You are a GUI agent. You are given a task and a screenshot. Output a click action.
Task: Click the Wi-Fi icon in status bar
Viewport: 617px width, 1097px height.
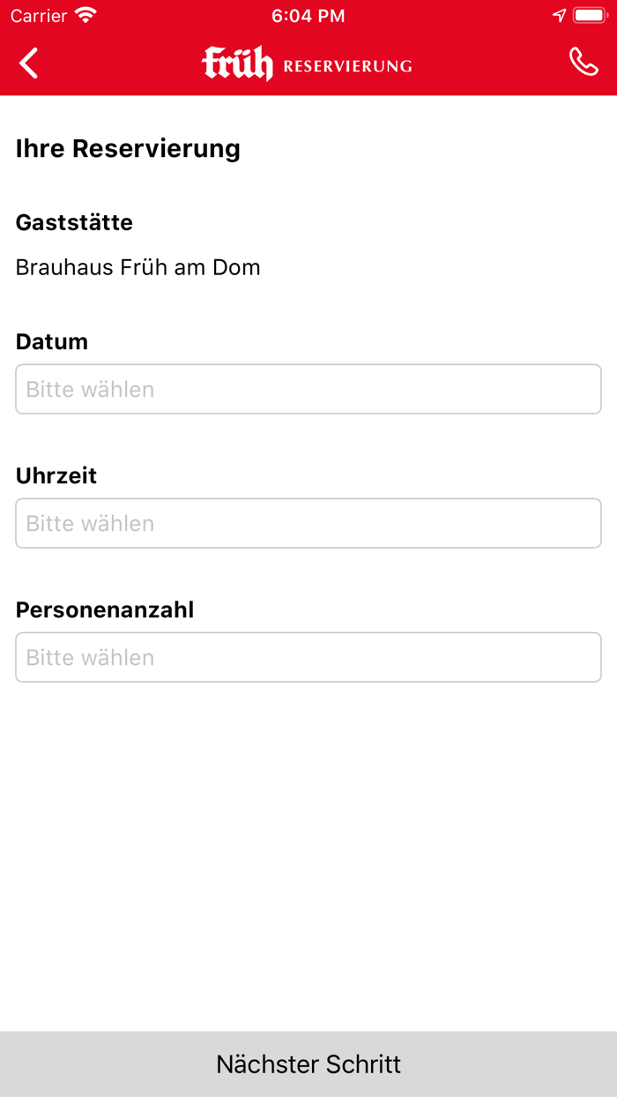pyautogui.click(x=85, y=15)
